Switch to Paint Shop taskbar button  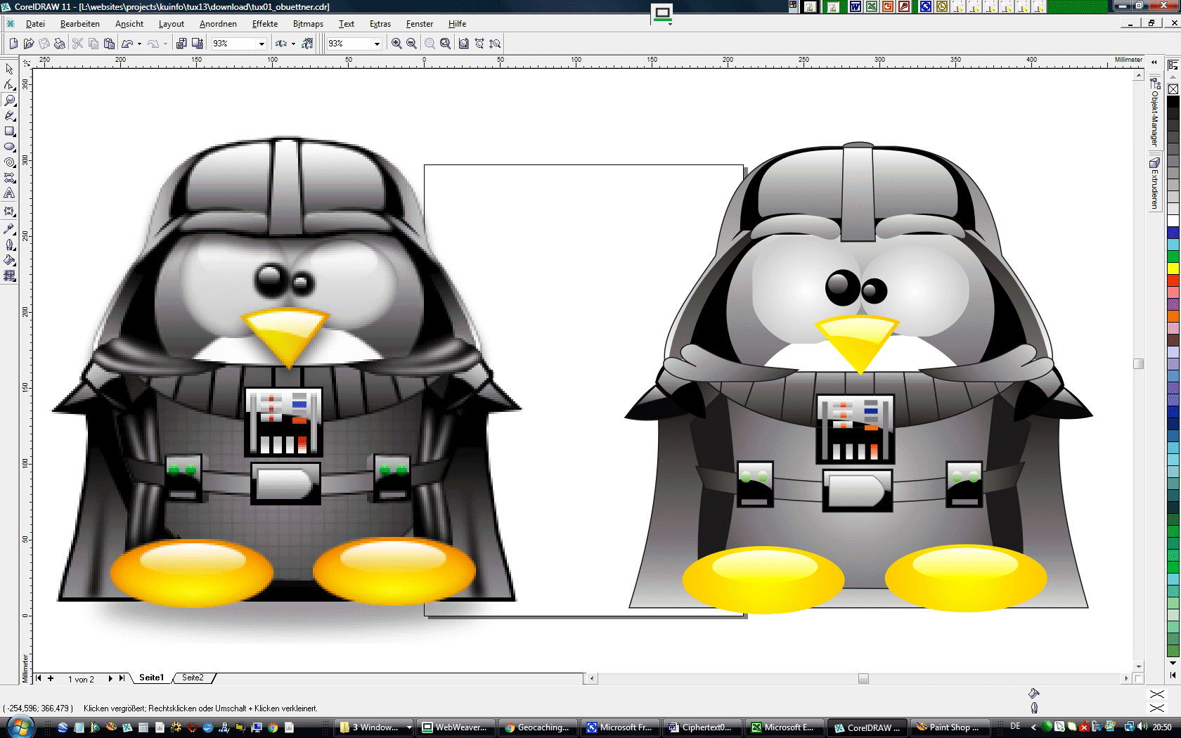point(950,727)
